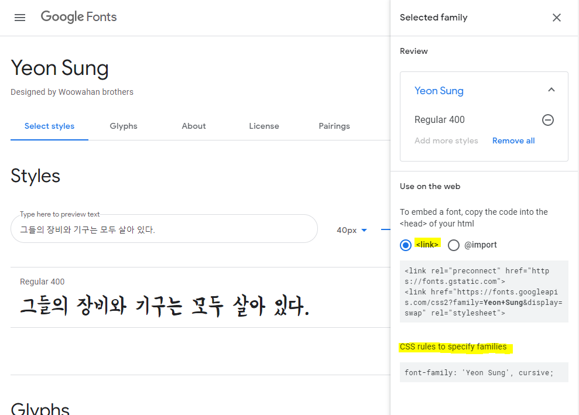Remove Regular 400 style with minus icon
The image size is (579, 415).
coord(547,119)
